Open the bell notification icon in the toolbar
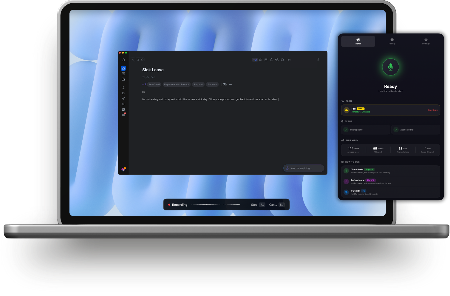 [271, 60]
